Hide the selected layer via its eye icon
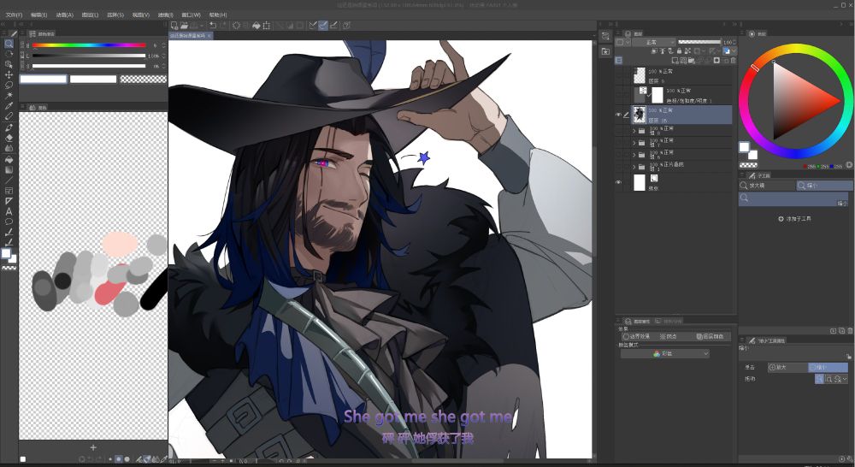This screenshot has width=855, height=467. 618,115
